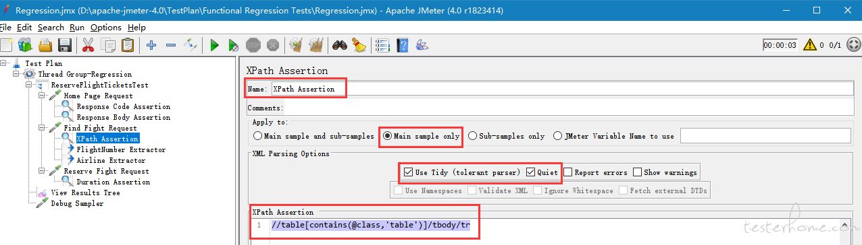Click the Stop sign icon
The height and width of the screenshot is (245, 862).
(253, 45)
